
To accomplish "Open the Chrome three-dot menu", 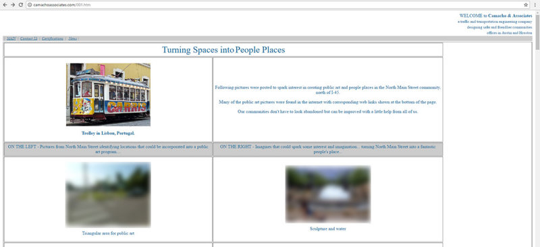I will pos(535,5).
